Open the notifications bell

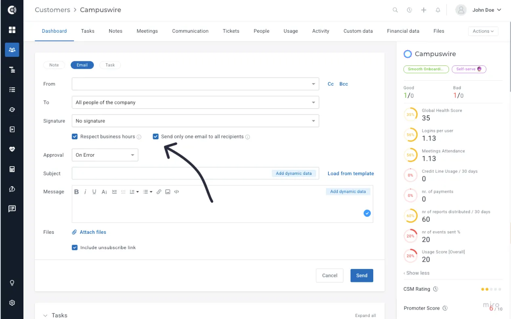point(438,10)
